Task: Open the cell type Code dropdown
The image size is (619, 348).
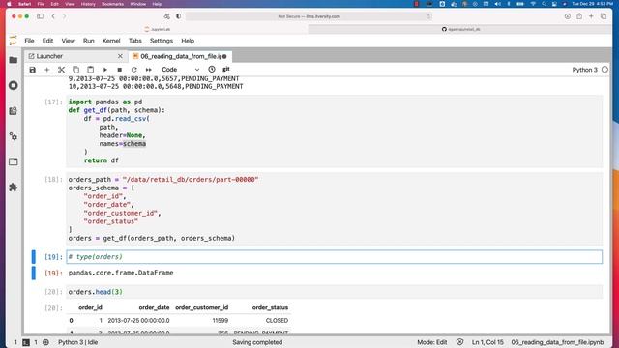Action: 180,70
